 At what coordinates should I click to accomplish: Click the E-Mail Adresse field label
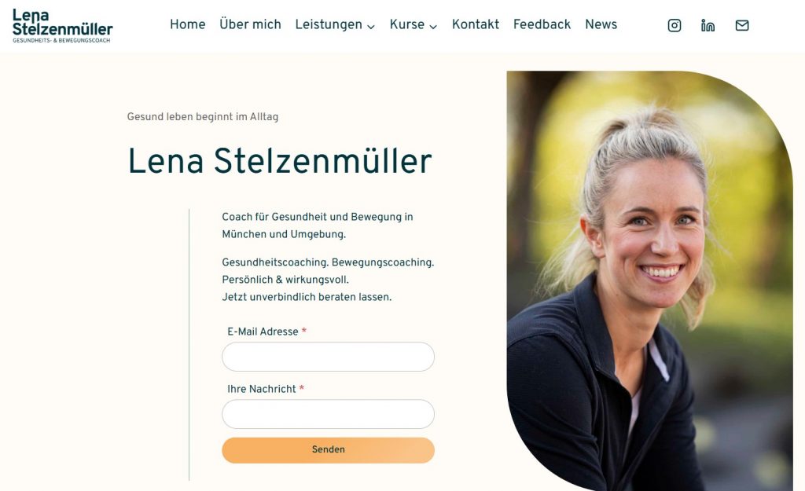pos(263,332)
